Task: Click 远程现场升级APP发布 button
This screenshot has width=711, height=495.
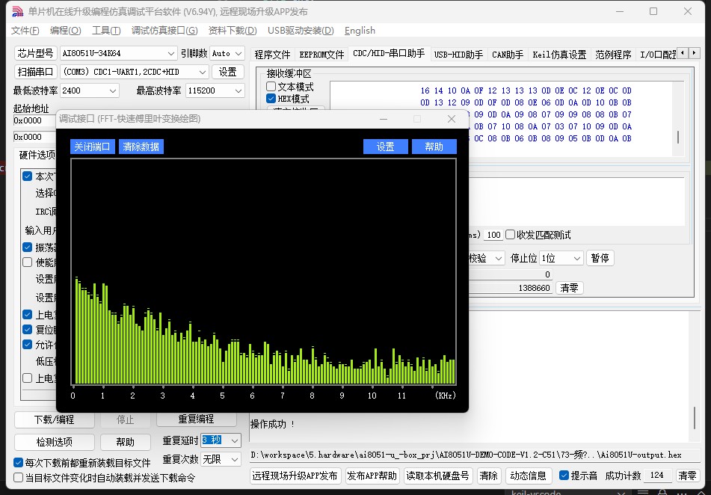Action: [x=295, y=476]
